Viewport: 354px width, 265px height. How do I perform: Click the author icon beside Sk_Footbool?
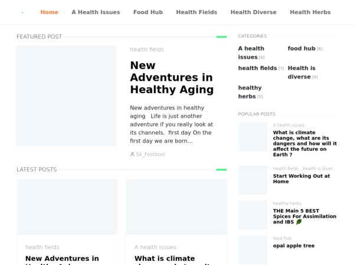[132, 154]
